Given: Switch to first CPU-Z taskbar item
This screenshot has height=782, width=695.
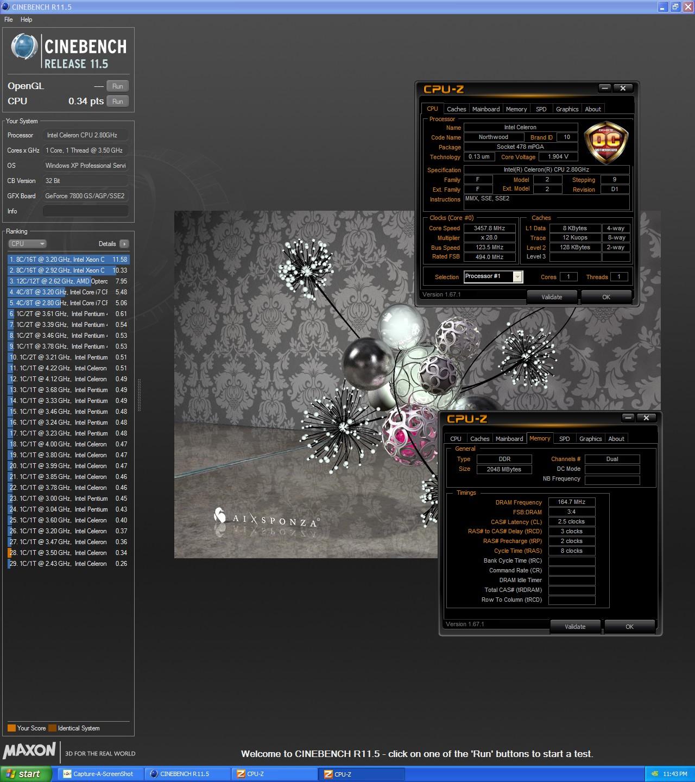Looking at the screenshot, I should click(275, 774).
